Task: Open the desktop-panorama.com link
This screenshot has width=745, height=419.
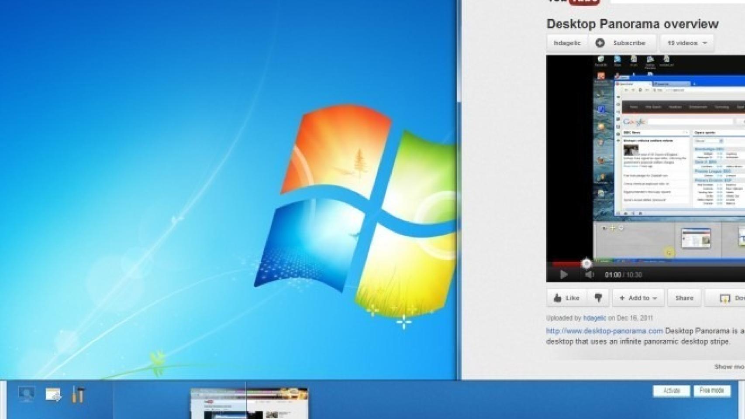Action: tap(604, 331)
